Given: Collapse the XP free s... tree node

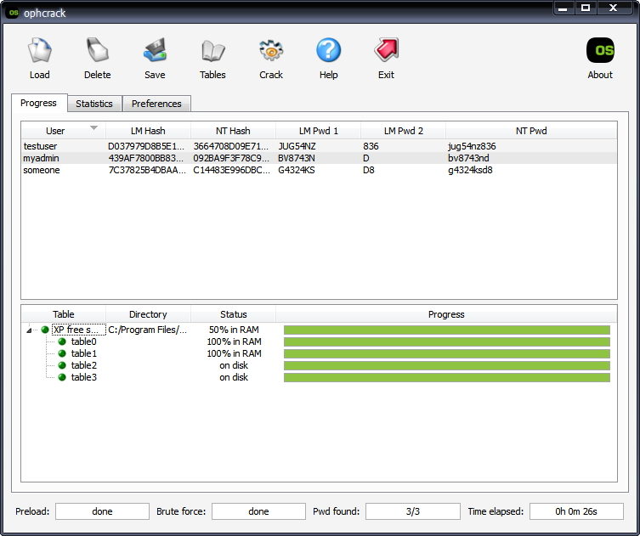Looking at the screenshot, I should [x=29, y=330].
